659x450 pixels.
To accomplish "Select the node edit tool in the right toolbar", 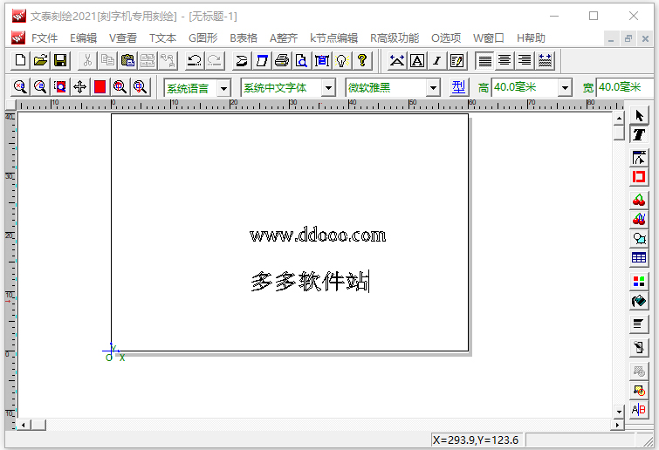I will [639, 158].
